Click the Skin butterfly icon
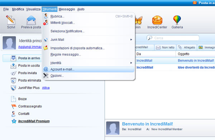The image size is (215, 140). click(x=138, y=20)
